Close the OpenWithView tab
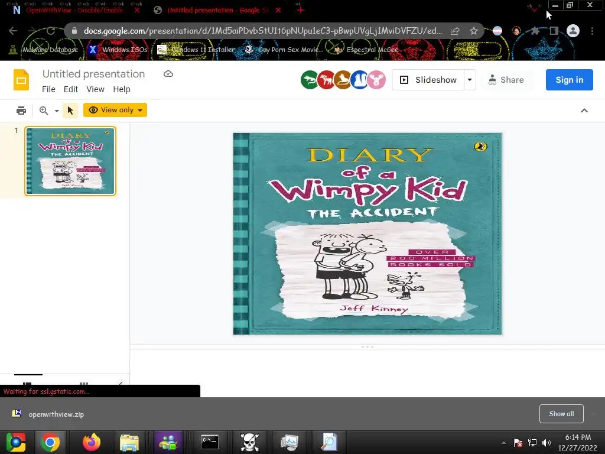 137,10
